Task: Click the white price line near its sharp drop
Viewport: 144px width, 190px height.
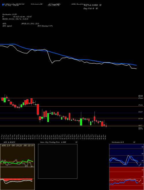Action: click(50, 58)
